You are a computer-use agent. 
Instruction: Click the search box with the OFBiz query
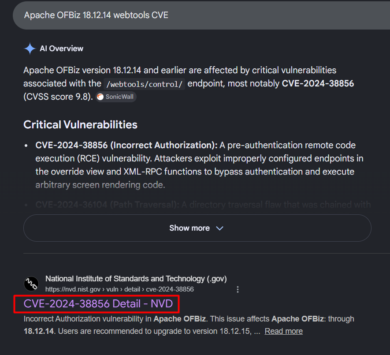click(x=201, y=15)
